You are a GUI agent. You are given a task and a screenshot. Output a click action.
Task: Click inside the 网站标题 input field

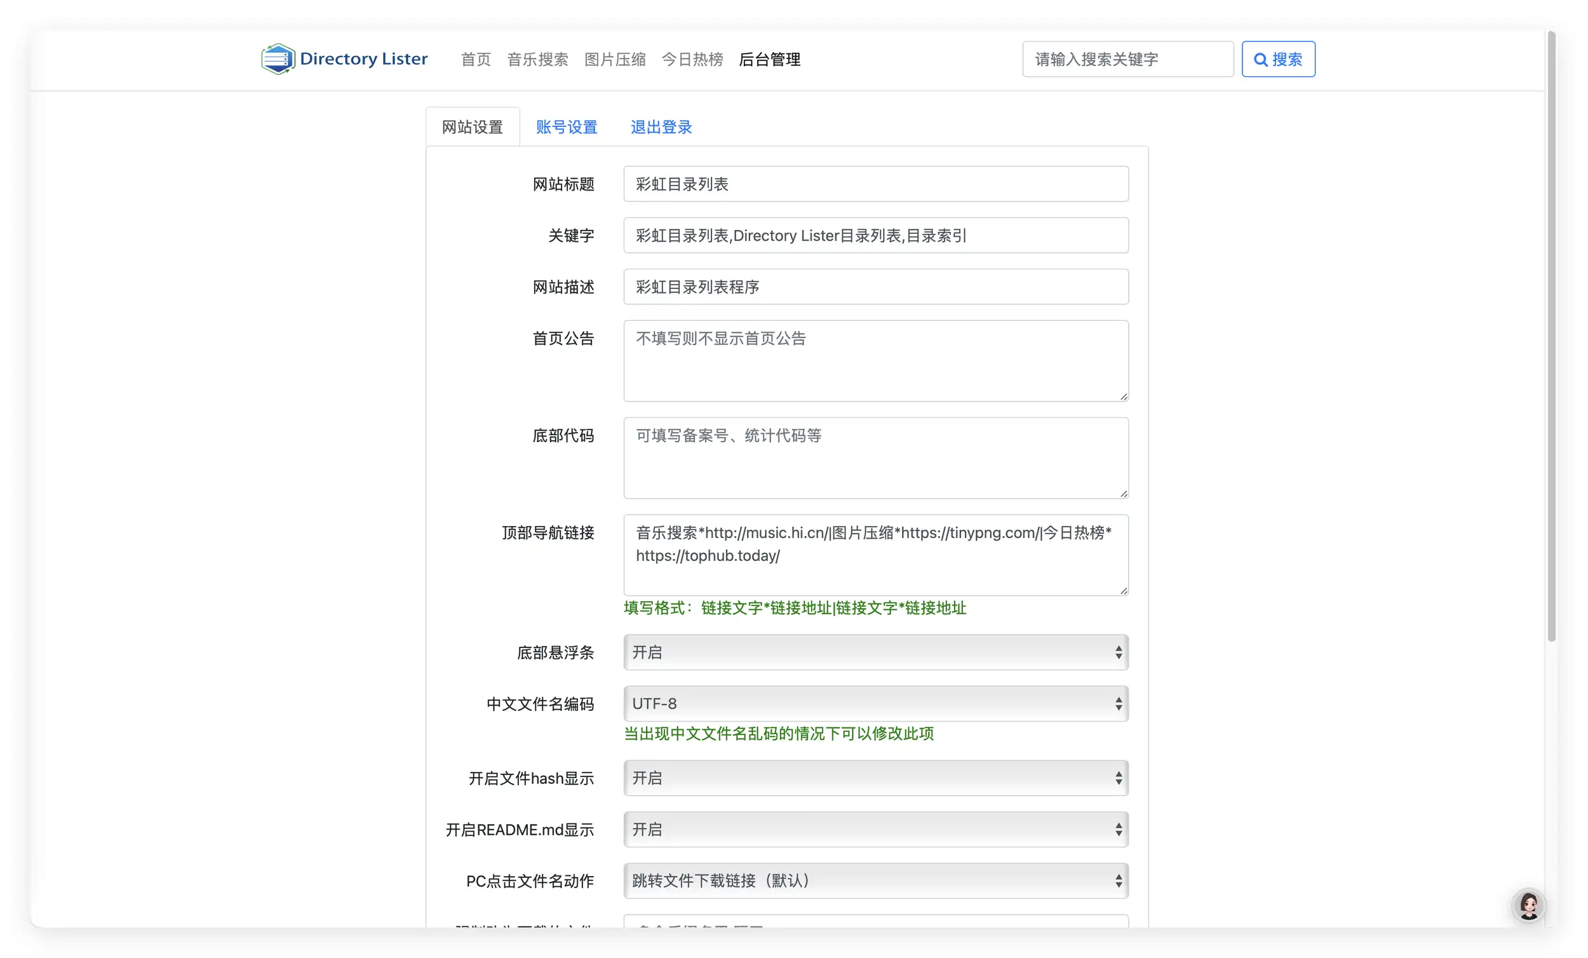tap(875, 184)
